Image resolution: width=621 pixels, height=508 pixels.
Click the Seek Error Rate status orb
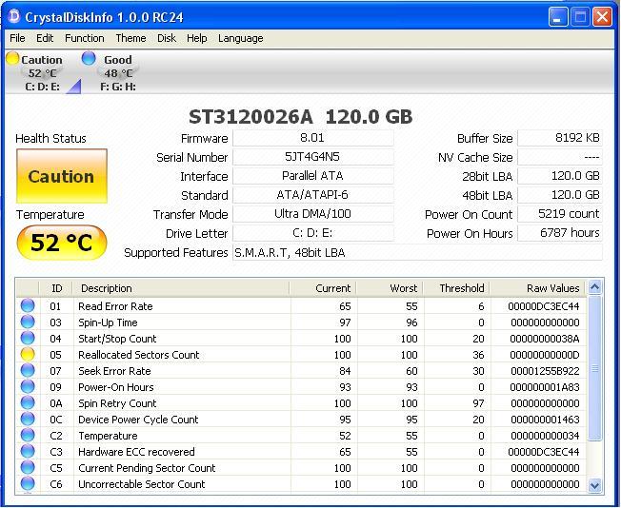(x=28, y=371)
